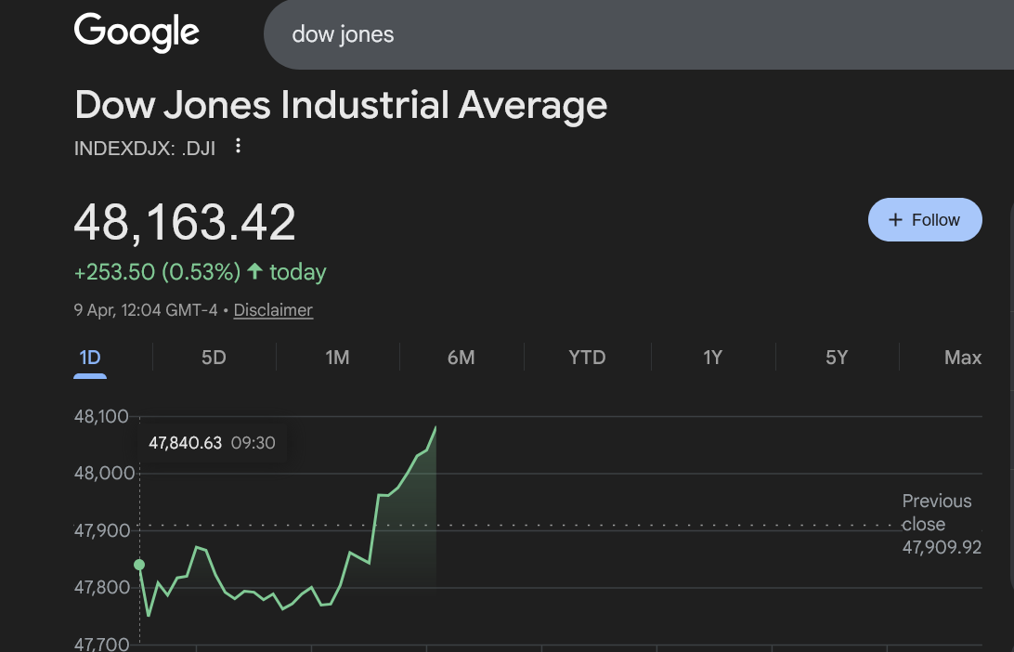Click the green up arrow next to today

click(x=253, y=272)
